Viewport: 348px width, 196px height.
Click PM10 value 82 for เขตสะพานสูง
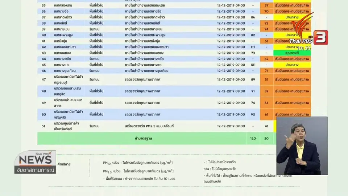pos(253,35)
